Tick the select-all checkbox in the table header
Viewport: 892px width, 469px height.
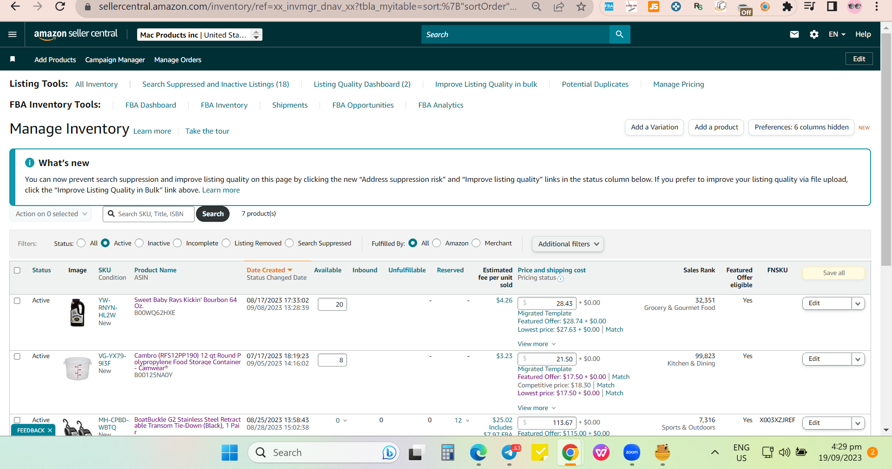click(17, 270)
